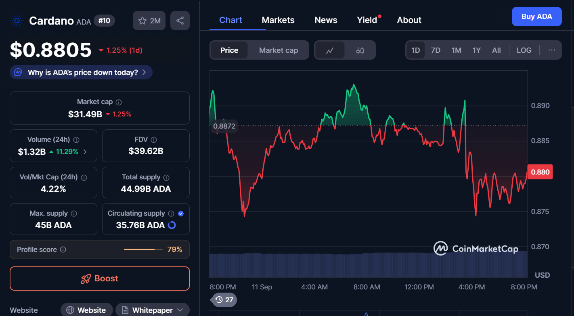Screen dimensions: 574x316
Task: Click Market cap info icon
Action: (x=119, y=102)
